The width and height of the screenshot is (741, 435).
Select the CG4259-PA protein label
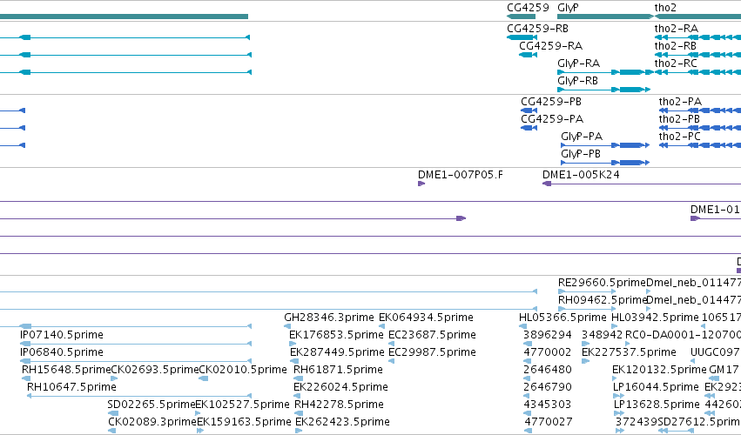click(x=552, y=119)
